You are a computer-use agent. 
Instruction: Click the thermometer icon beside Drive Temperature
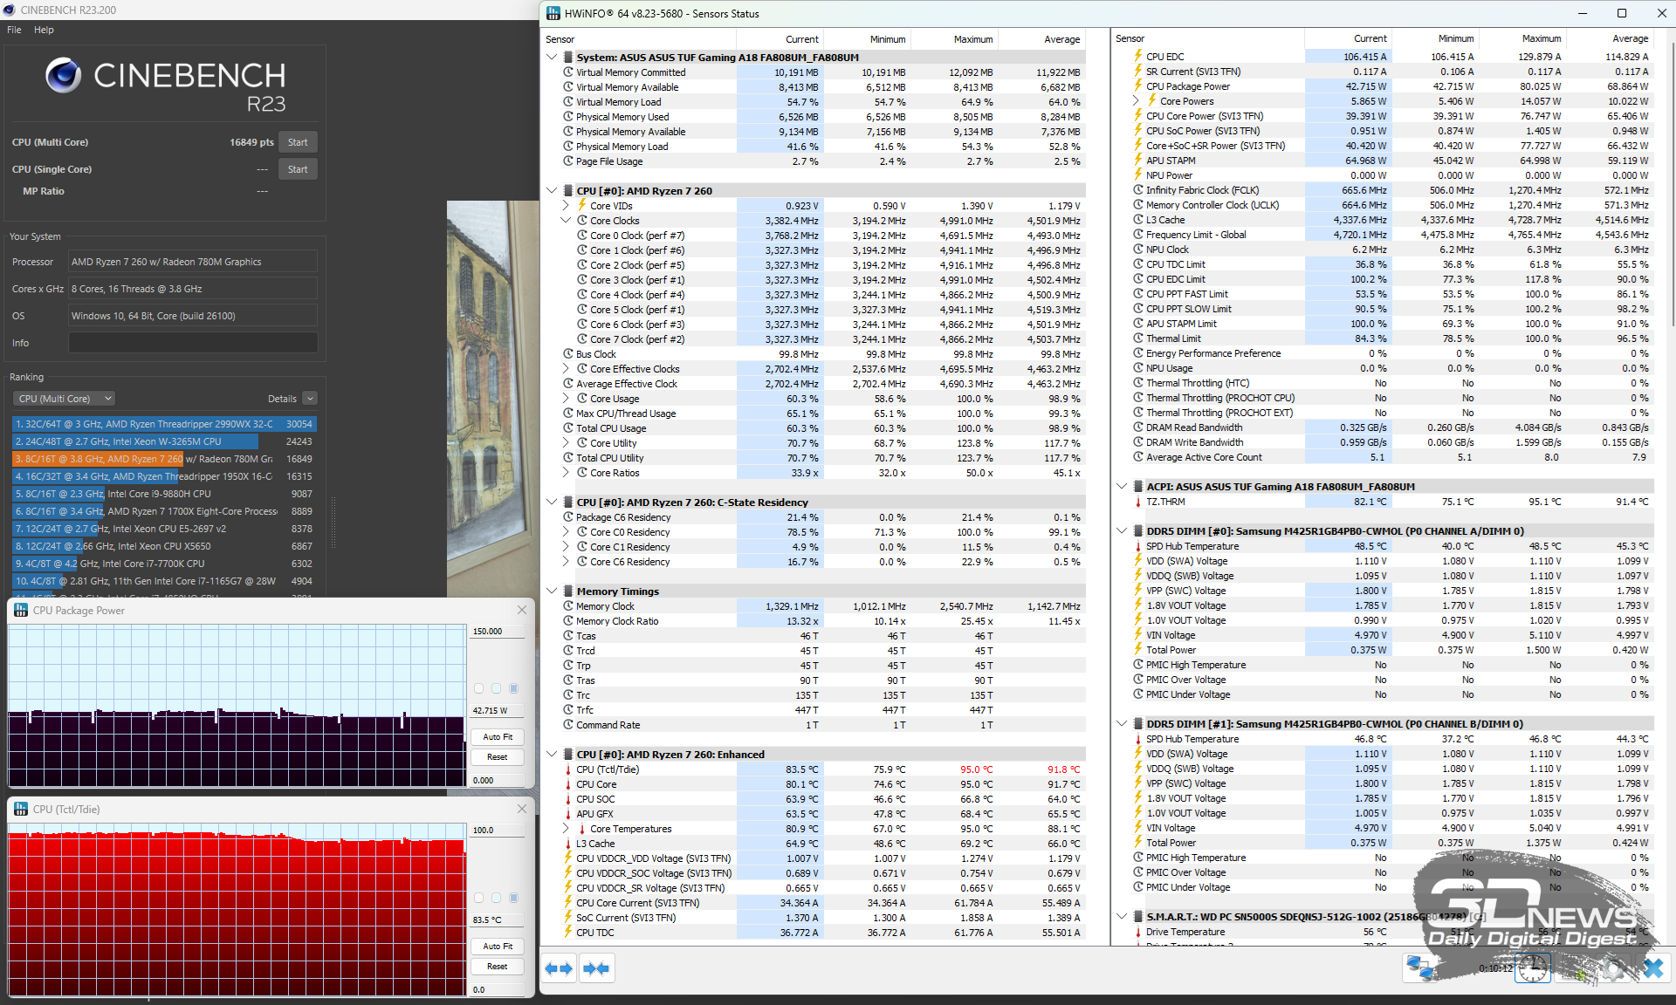coord(1138,932)
